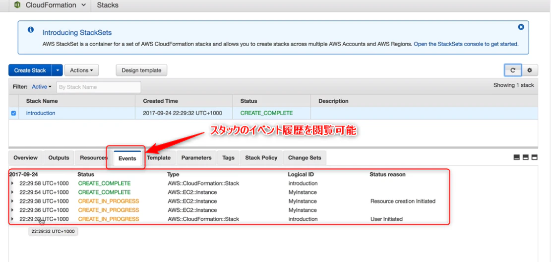551x262 pixels.
Task: Switch to the Parameters tab
Action: click(196, 158)
